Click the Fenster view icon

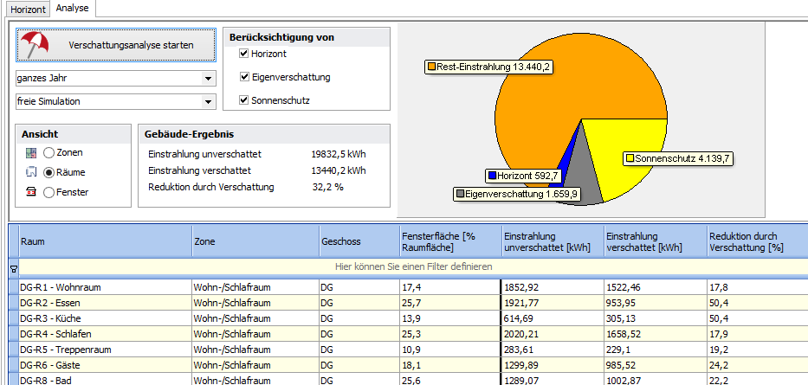[x=31, y=192]
